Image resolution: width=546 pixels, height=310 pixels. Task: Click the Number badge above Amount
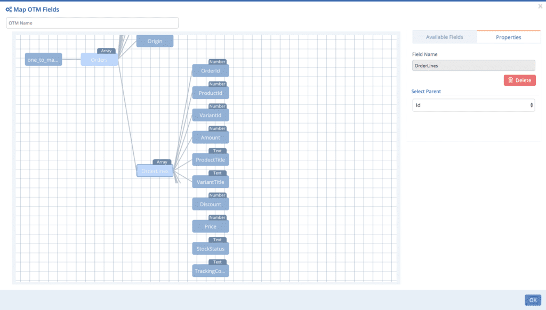(218, 128)
